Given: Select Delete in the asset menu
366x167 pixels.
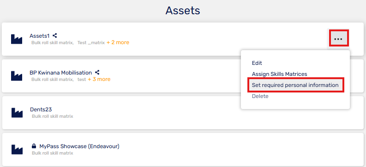Looking at the screenshot, I should click(260, 96).
